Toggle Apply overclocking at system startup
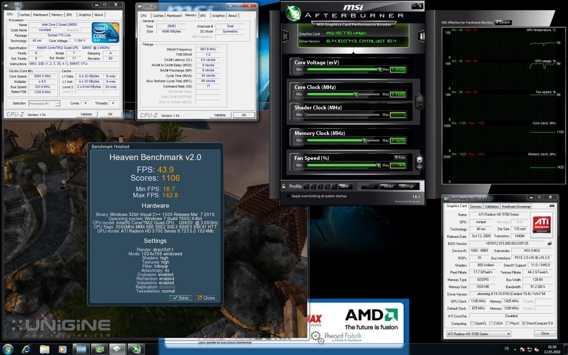 point(288,196)
